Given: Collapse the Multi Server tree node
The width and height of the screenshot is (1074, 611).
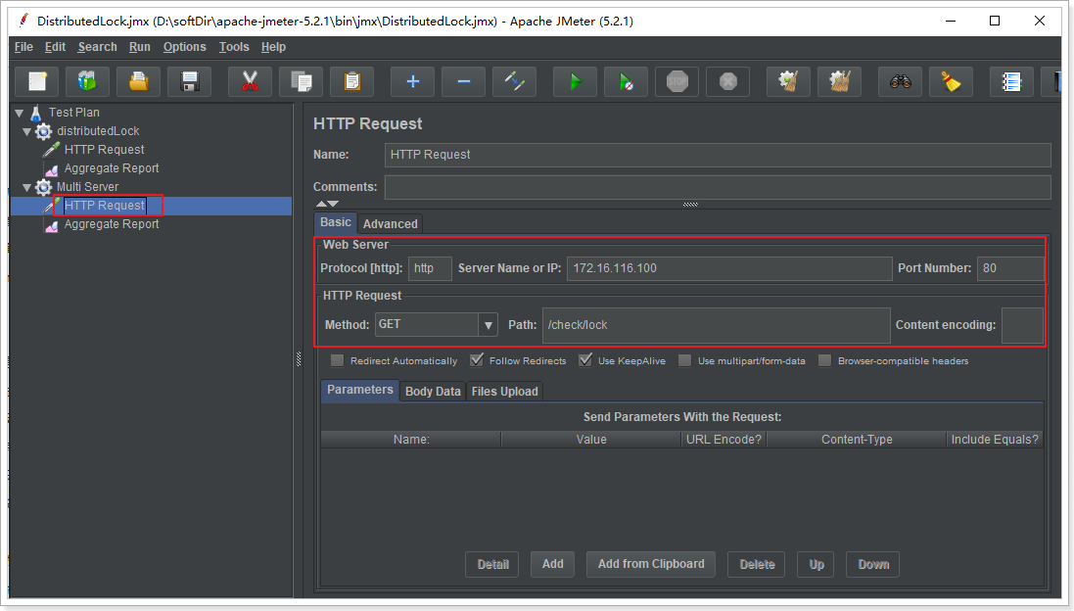Looking at the screenshot, I should tap(26, 188).
